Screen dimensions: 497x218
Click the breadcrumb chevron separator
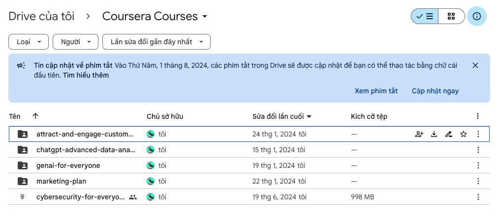click(x=88, y=17)
